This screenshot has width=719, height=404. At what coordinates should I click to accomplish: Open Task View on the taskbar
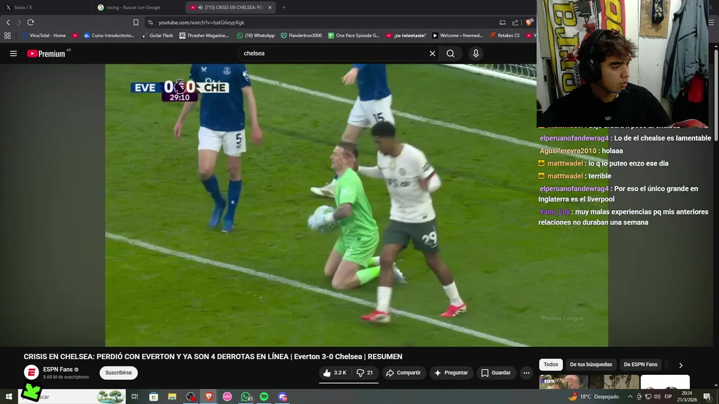click(135, 397)
